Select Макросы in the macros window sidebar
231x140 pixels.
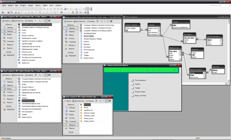[x=71, y=125]
